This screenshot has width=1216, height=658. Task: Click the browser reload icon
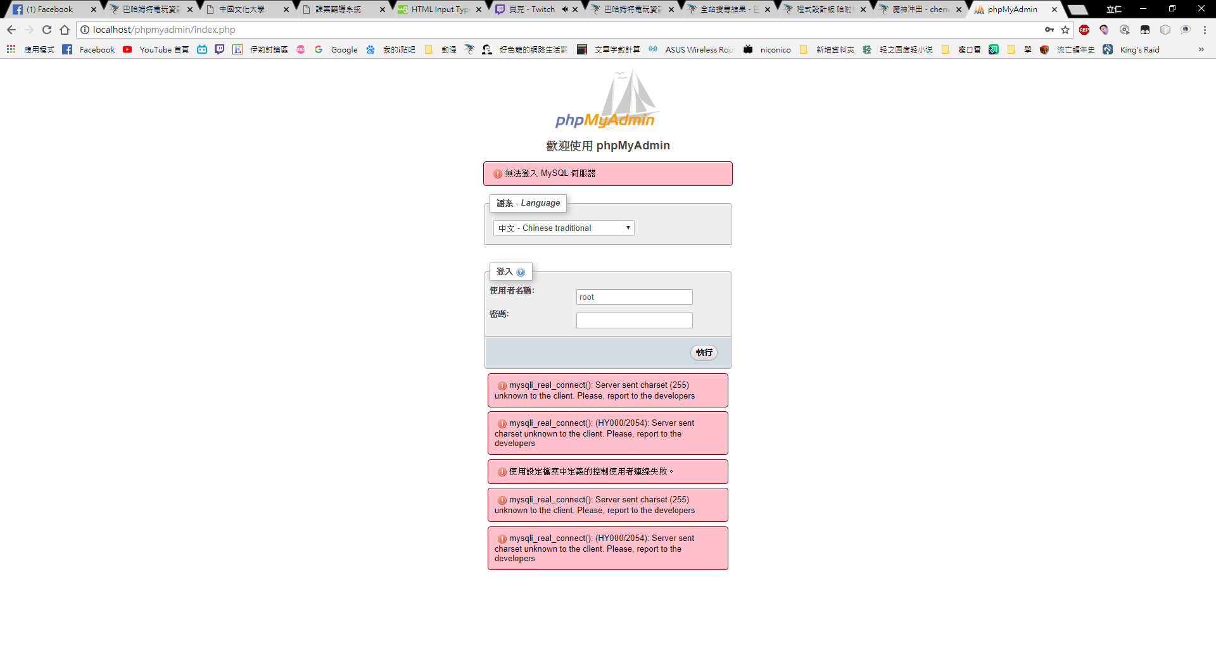click(47, 29)
